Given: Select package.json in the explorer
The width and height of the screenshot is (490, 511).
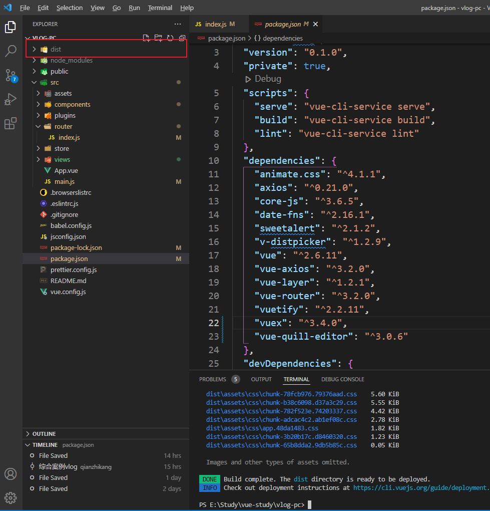Looking at the screenshot, I should click(106, 259).
